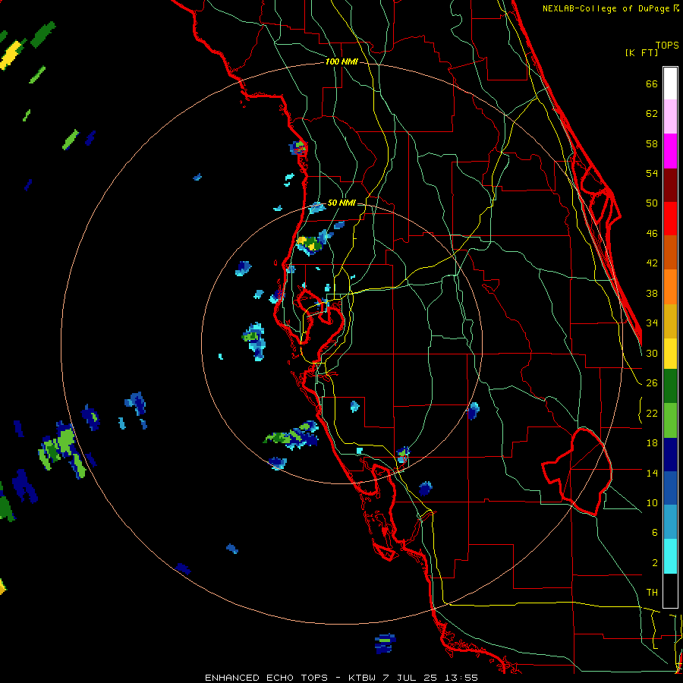Click the legend value 58

coord(652,143)
